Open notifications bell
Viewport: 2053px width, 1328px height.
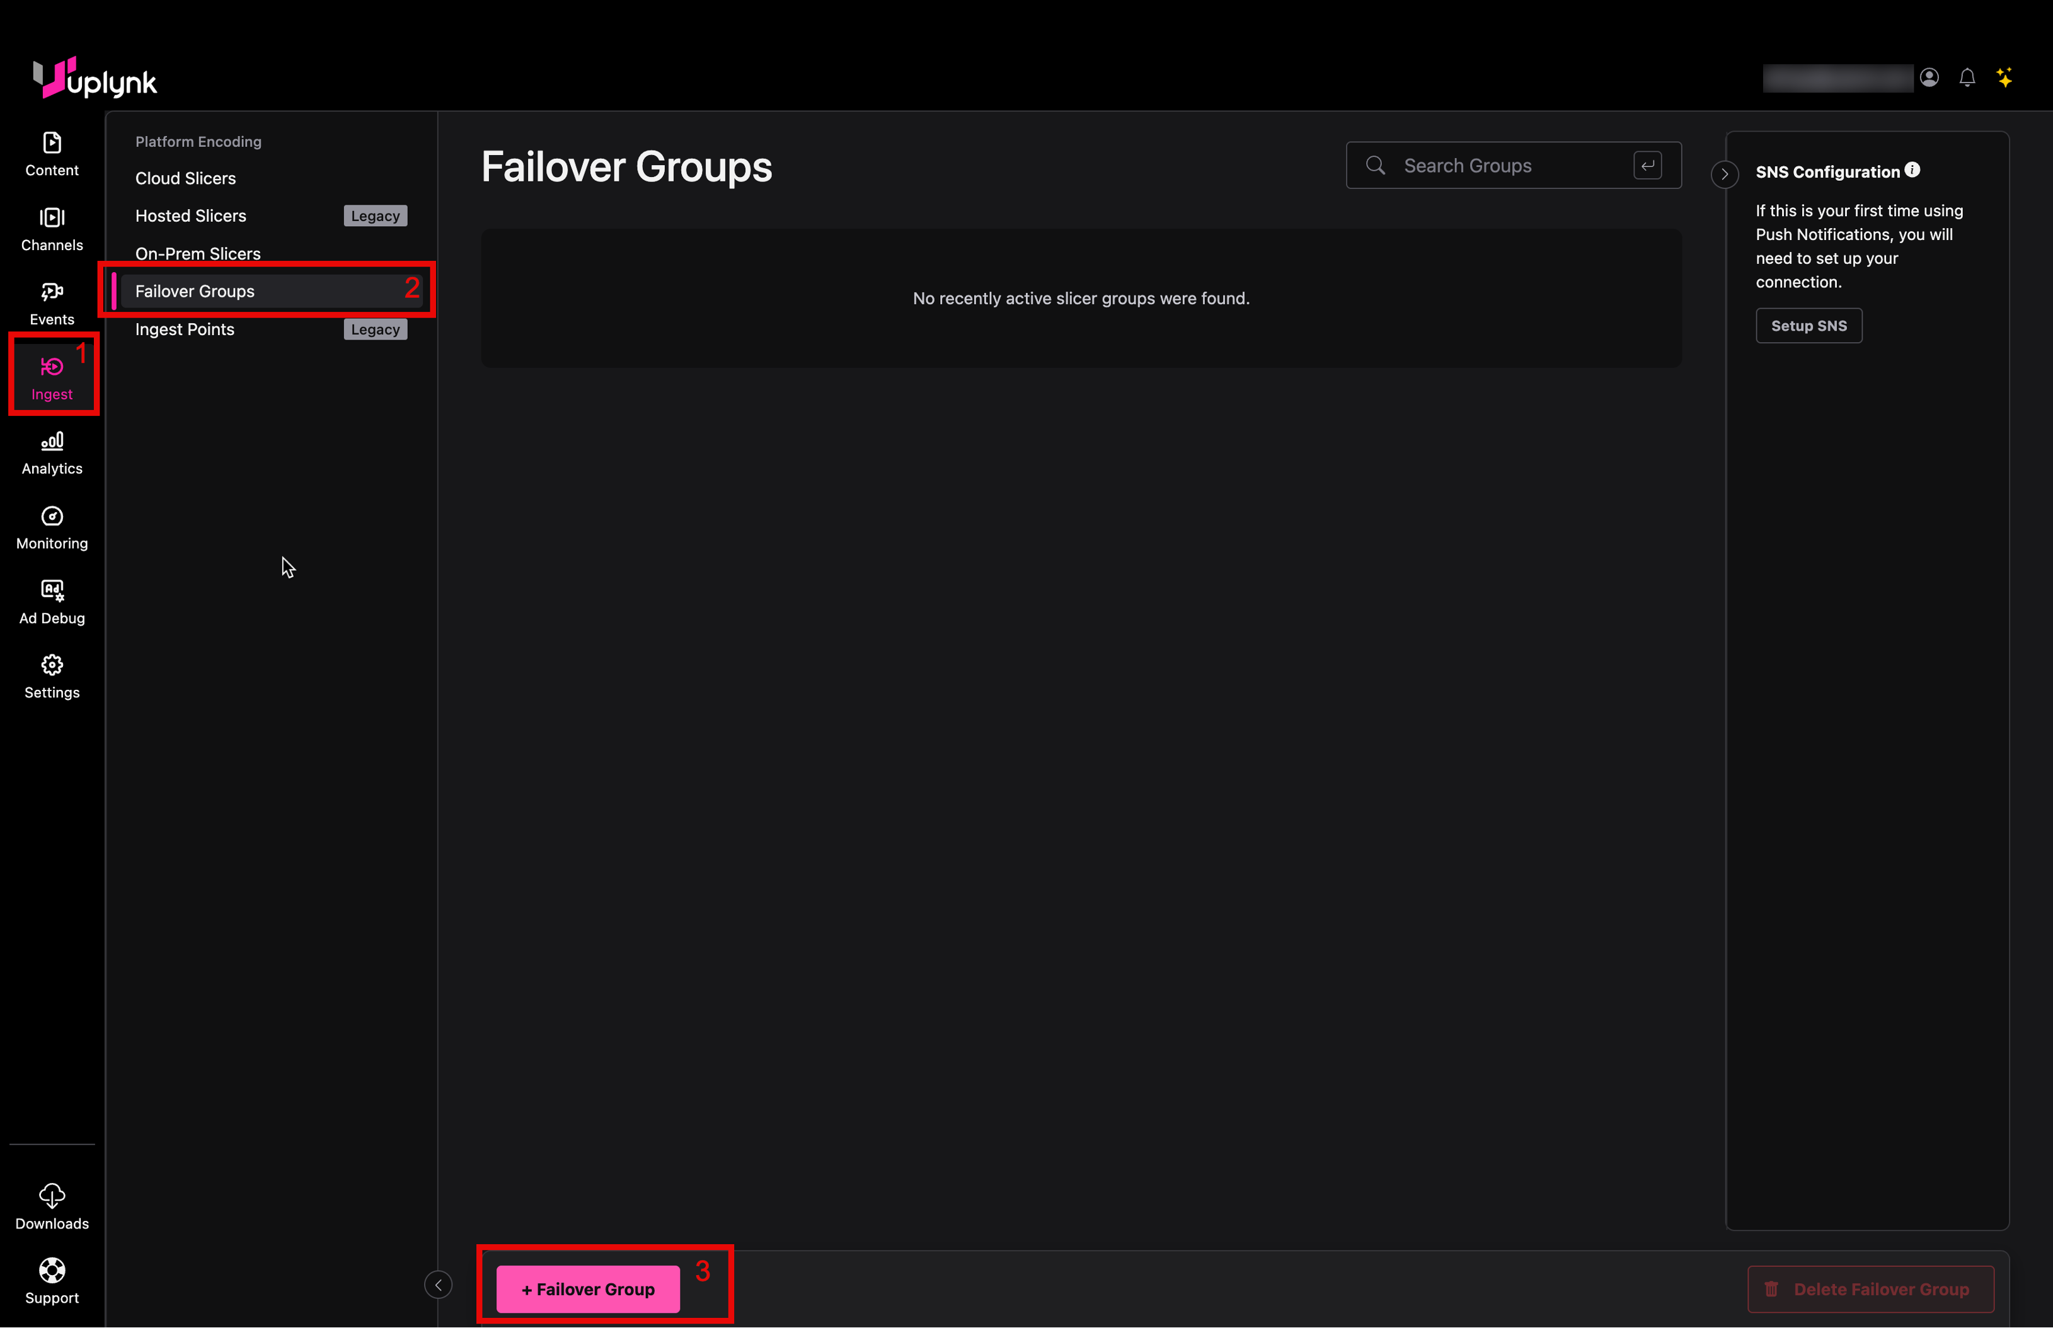coord(1967,77)
